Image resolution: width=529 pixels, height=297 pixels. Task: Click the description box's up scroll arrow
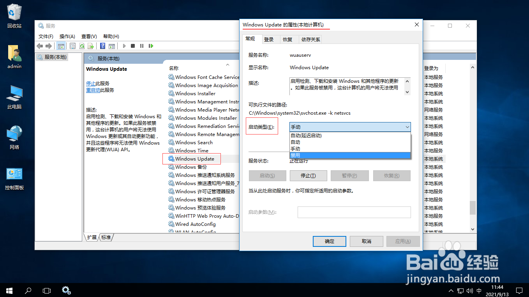(407, 82)
